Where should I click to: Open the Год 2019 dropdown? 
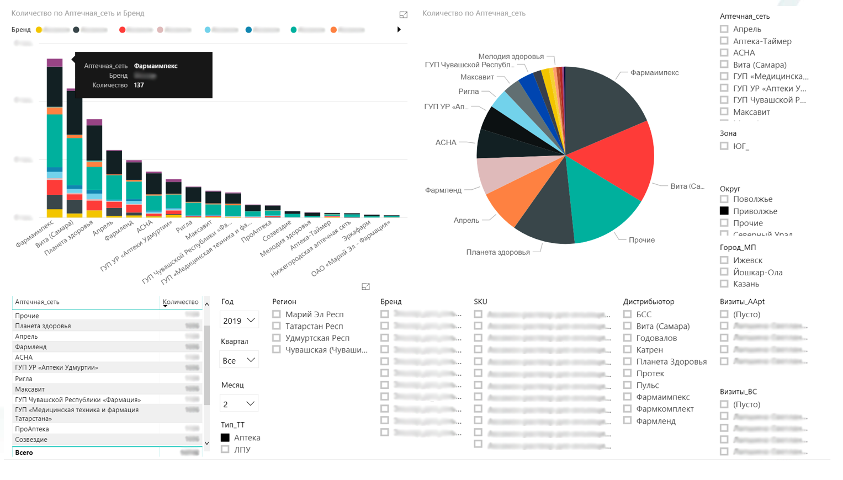239,320
